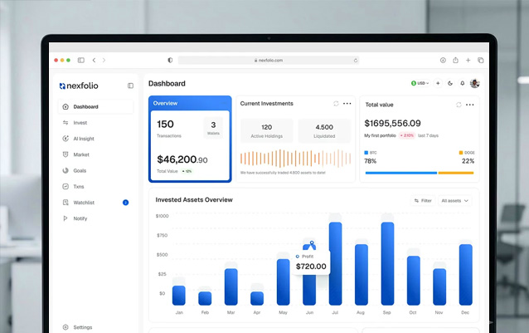The image size is (529, 333).
Task: Click the BTC blue progress bar
Action: 401,173
